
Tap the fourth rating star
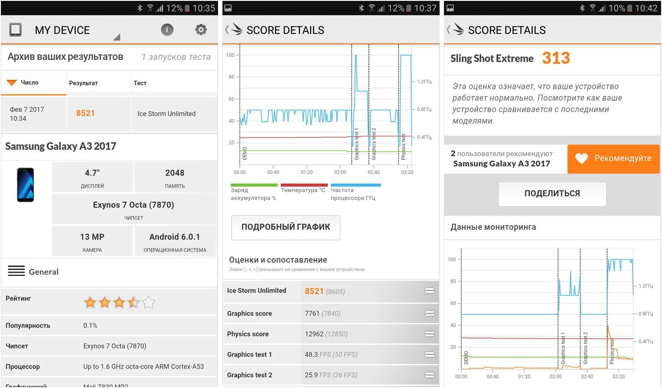[x=134, y=302]
